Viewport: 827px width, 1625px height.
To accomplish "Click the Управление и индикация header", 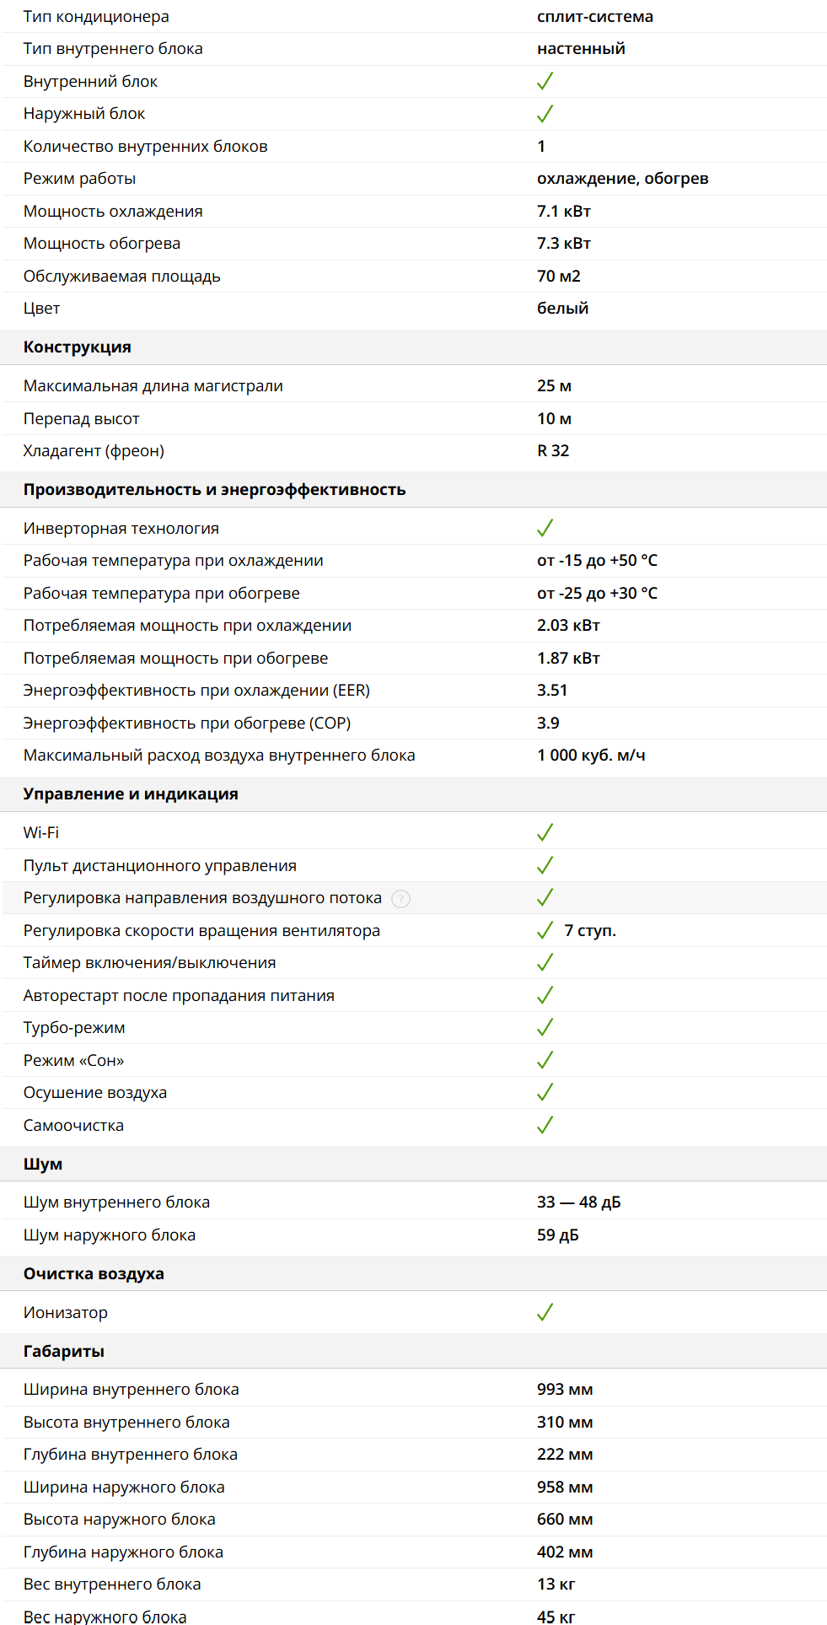I will tap(131, 794).
